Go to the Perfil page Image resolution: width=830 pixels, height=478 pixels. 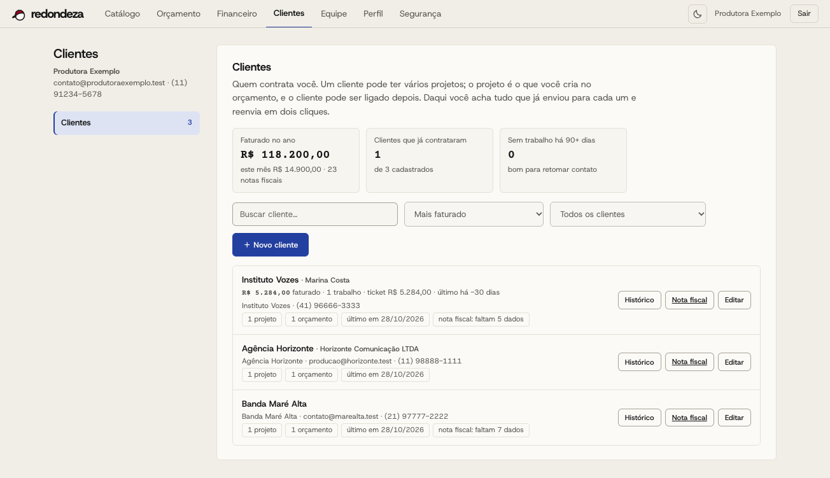373,13
